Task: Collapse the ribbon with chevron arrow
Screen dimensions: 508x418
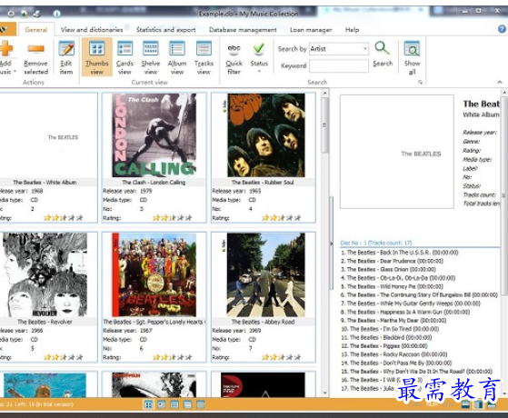Action: pos(500,83)
